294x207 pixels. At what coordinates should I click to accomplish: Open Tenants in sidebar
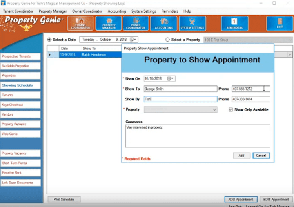click(20, 95)
